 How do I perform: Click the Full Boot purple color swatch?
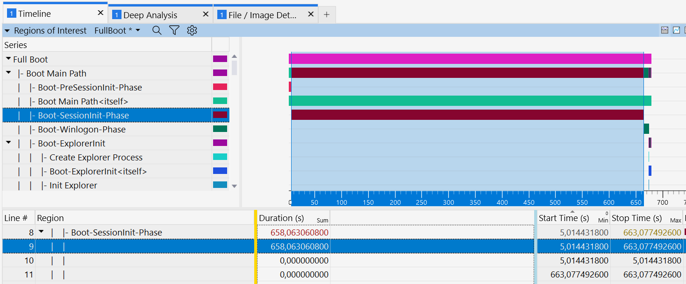coord(220,59)
